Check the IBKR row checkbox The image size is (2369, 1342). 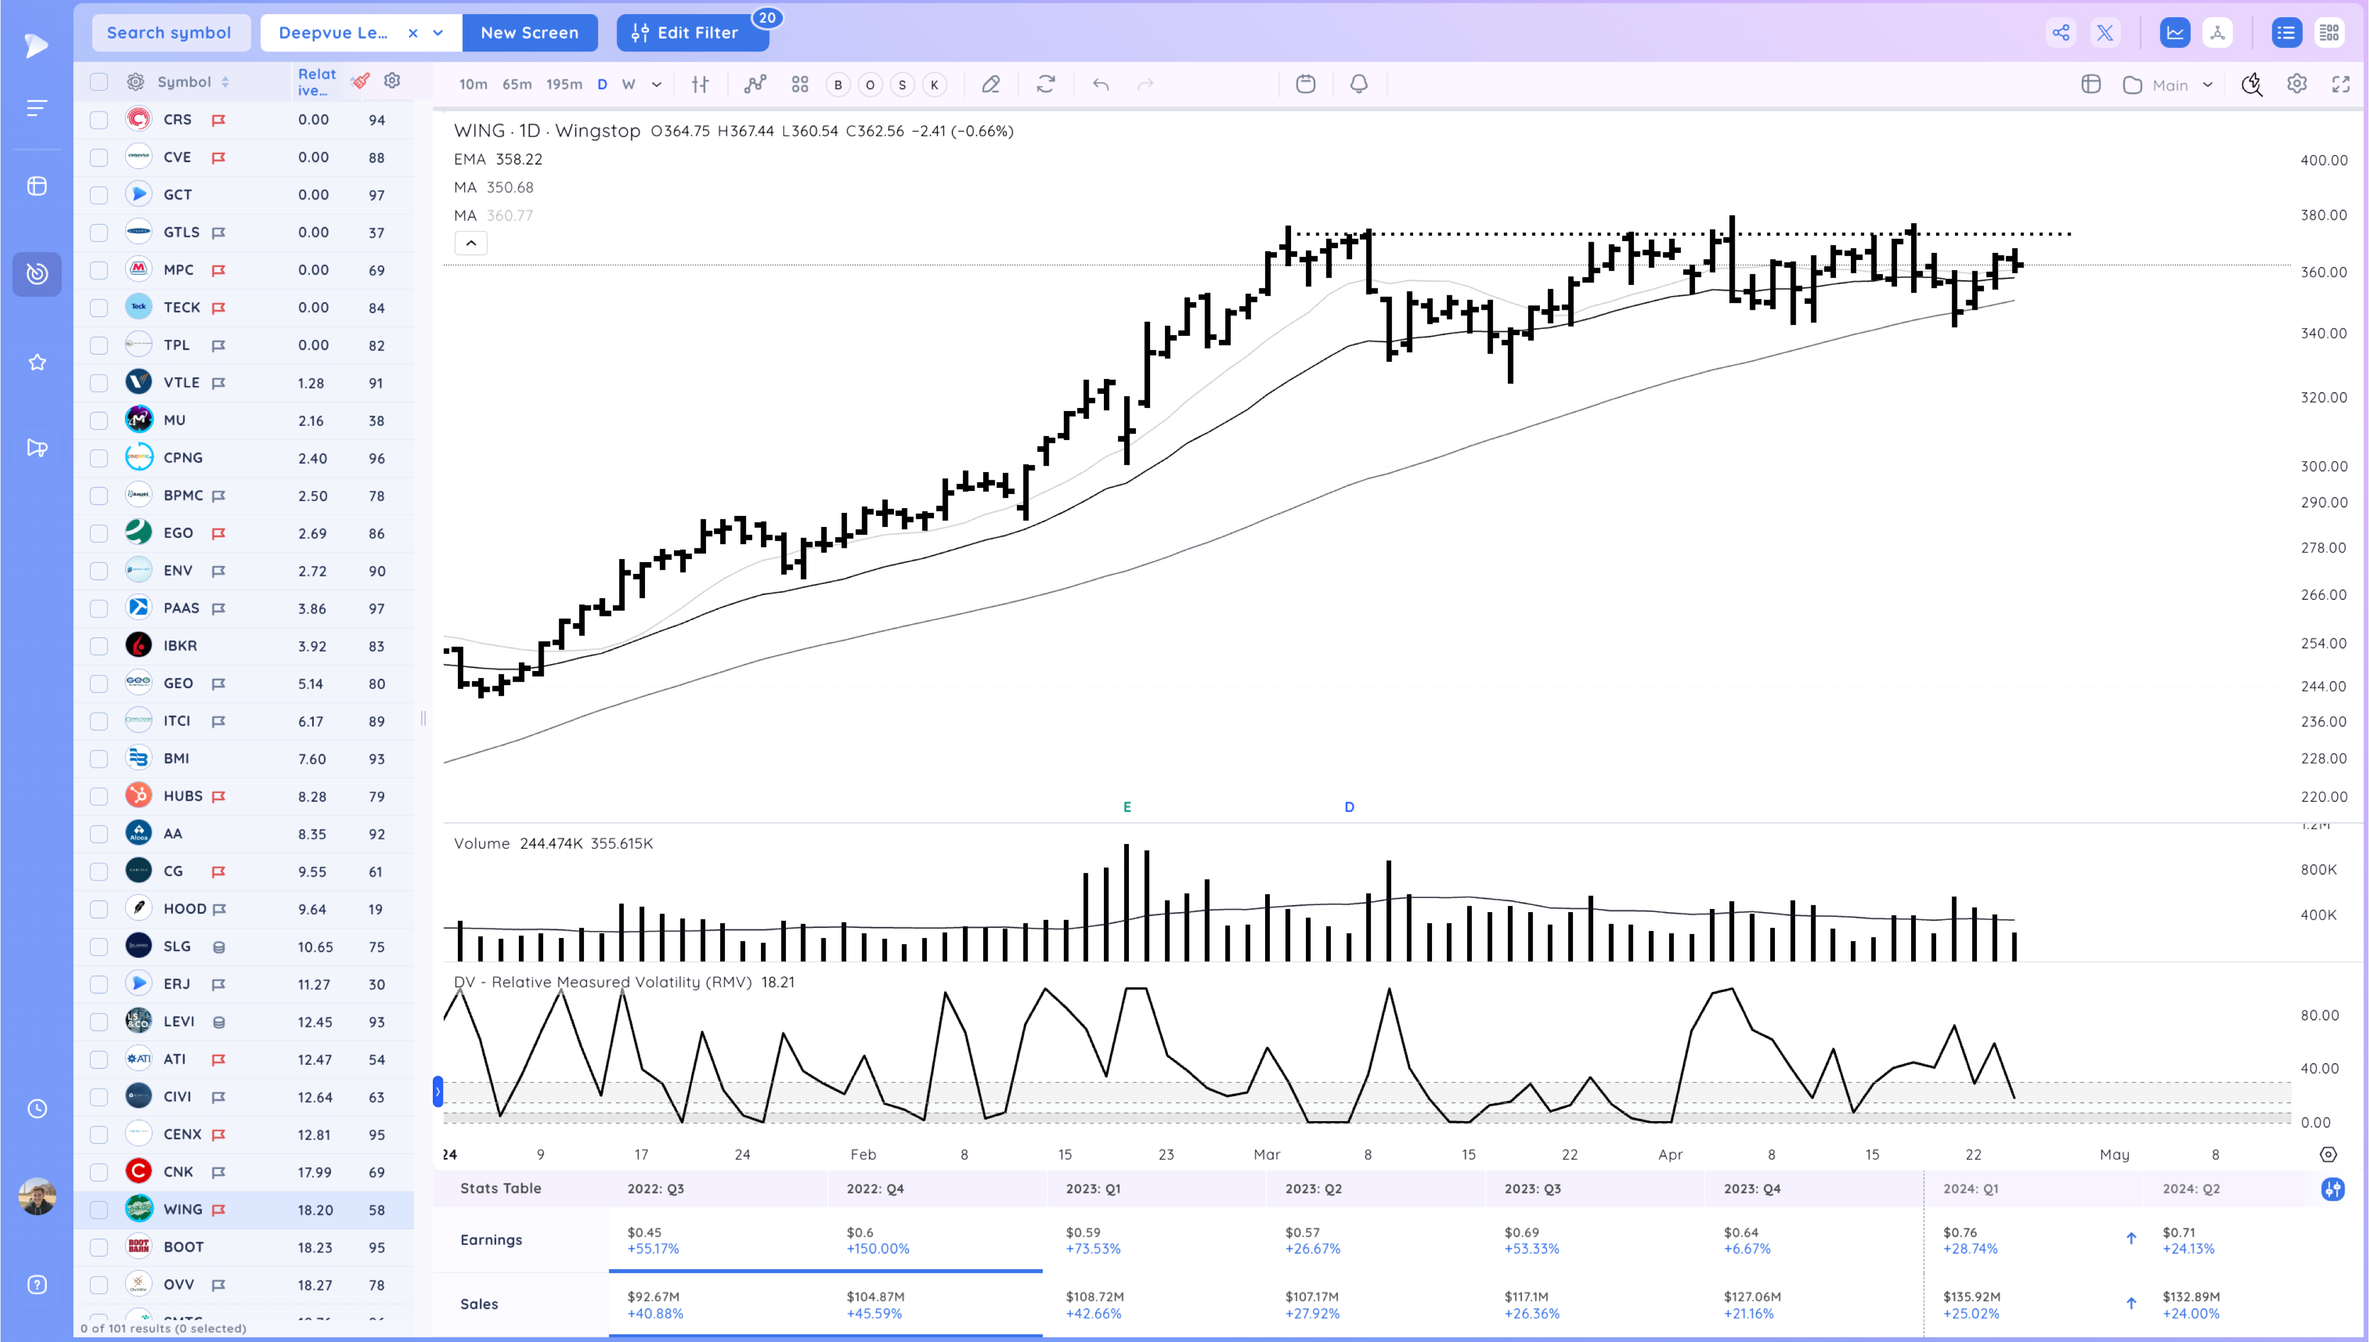[98, 646]
